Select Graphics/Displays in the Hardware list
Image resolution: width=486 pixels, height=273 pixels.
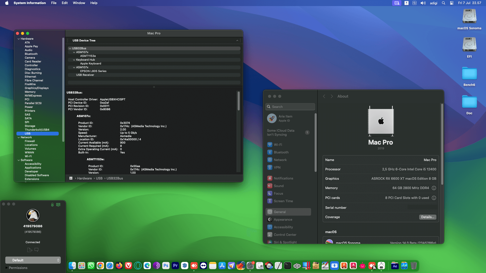click(37, 88)
